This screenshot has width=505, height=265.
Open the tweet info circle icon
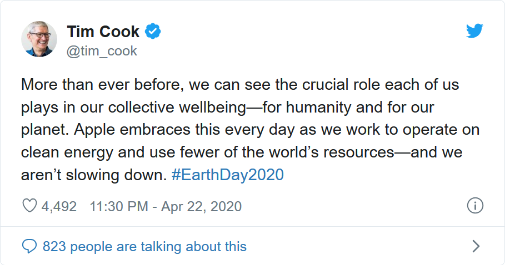pyautogui.click(x=475, y=206)
